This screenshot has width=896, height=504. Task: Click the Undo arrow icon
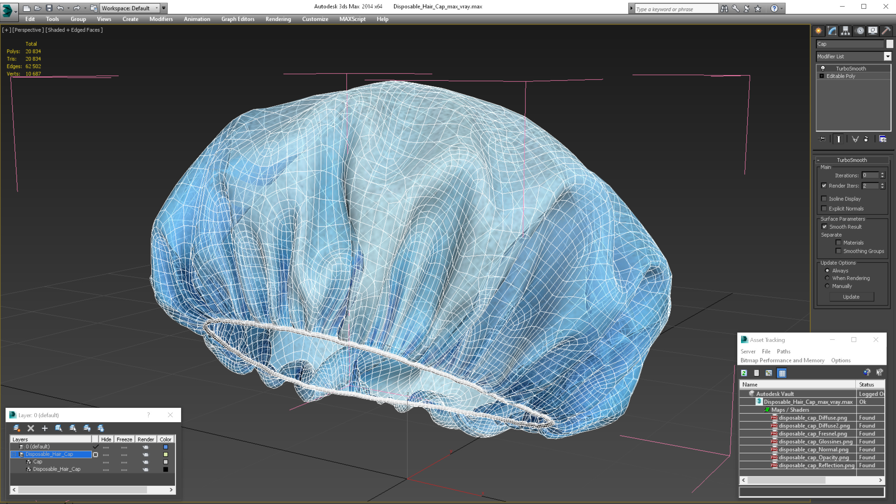coord(60,8)
